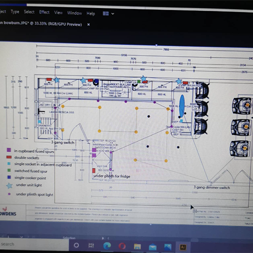This screenshot has height=253, width=253.
Task: Select the purple fused spurs legend square
Action: click(x=9, y=150)
